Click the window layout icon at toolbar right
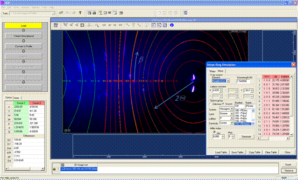This screenshot has height=180, width=298. click(x=185, y=13)
